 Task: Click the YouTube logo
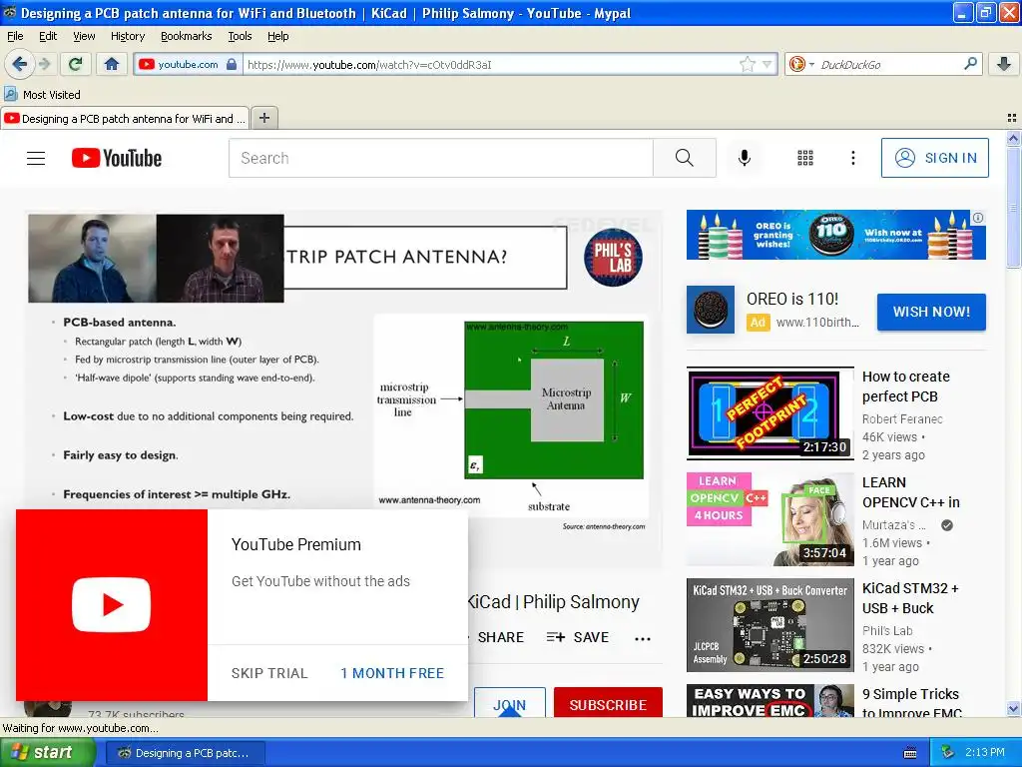point(117,158)
